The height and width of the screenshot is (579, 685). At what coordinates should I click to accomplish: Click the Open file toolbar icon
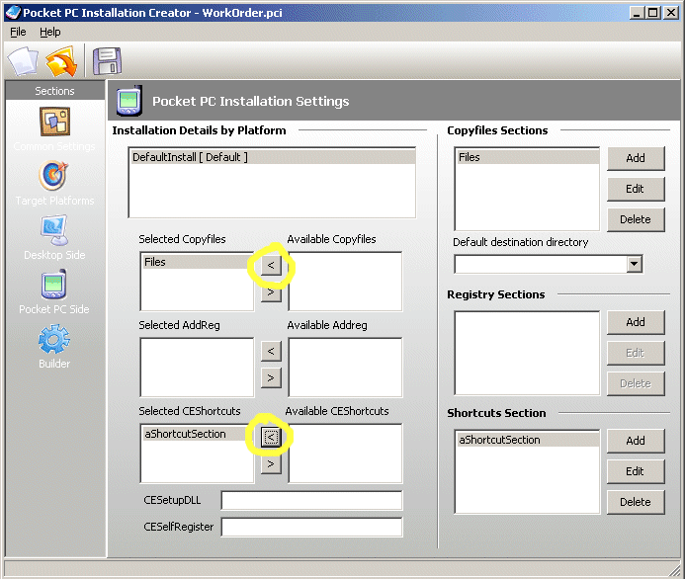[x=61, y=61]
